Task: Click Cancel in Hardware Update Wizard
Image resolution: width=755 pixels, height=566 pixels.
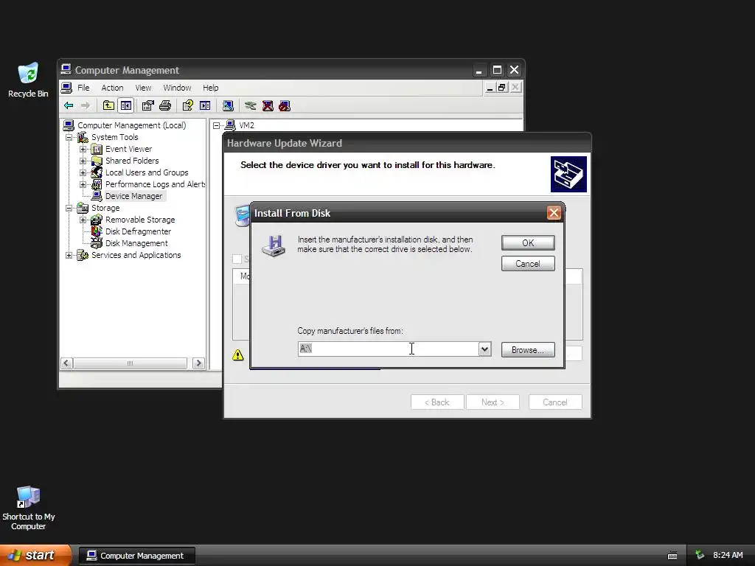Action: (x=555, y=402)
